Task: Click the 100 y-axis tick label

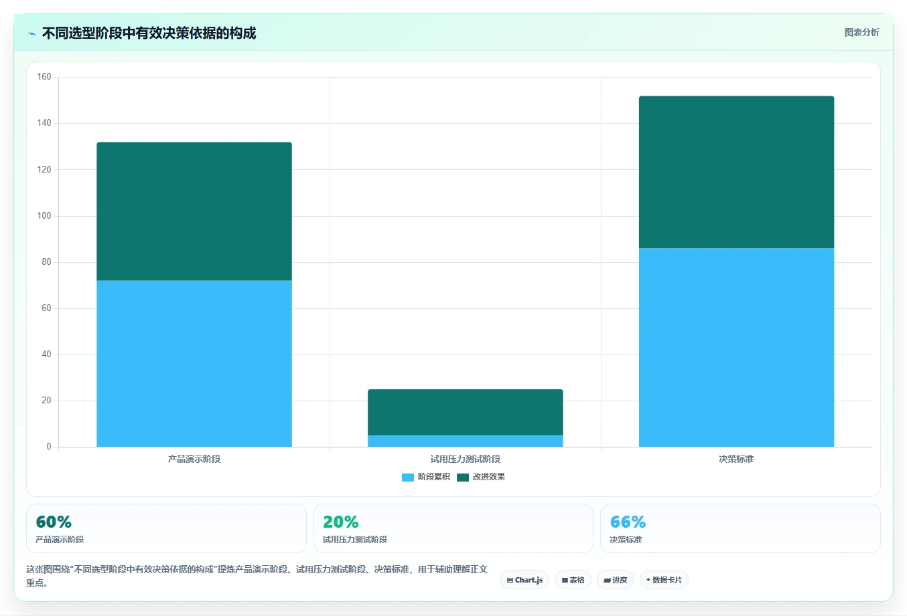Action: [x=44, y=215]
